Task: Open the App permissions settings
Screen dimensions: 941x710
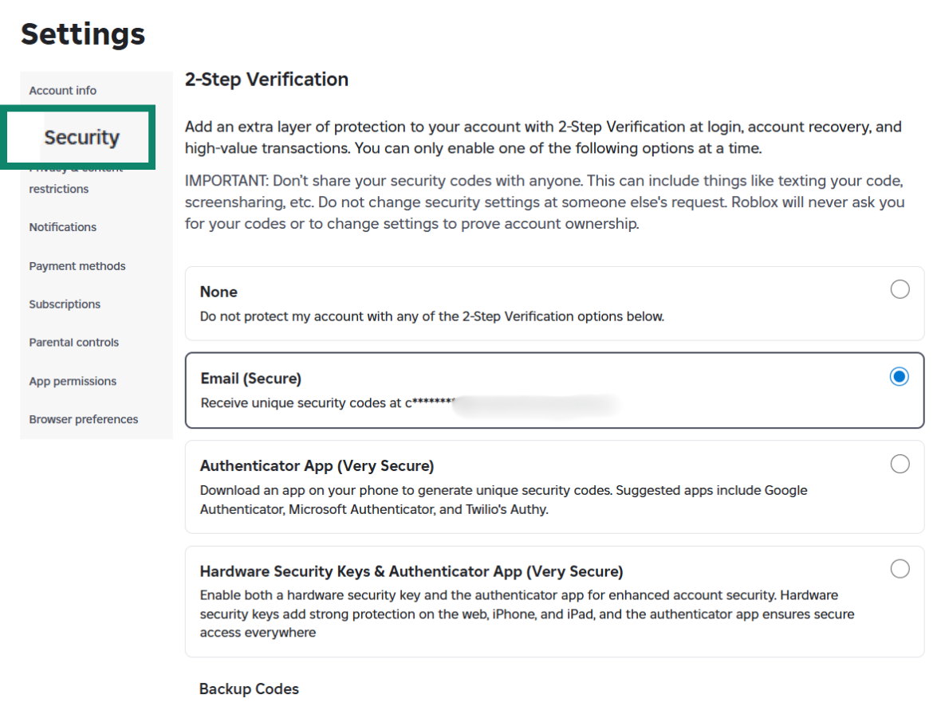Action: [x=73, y=381]
